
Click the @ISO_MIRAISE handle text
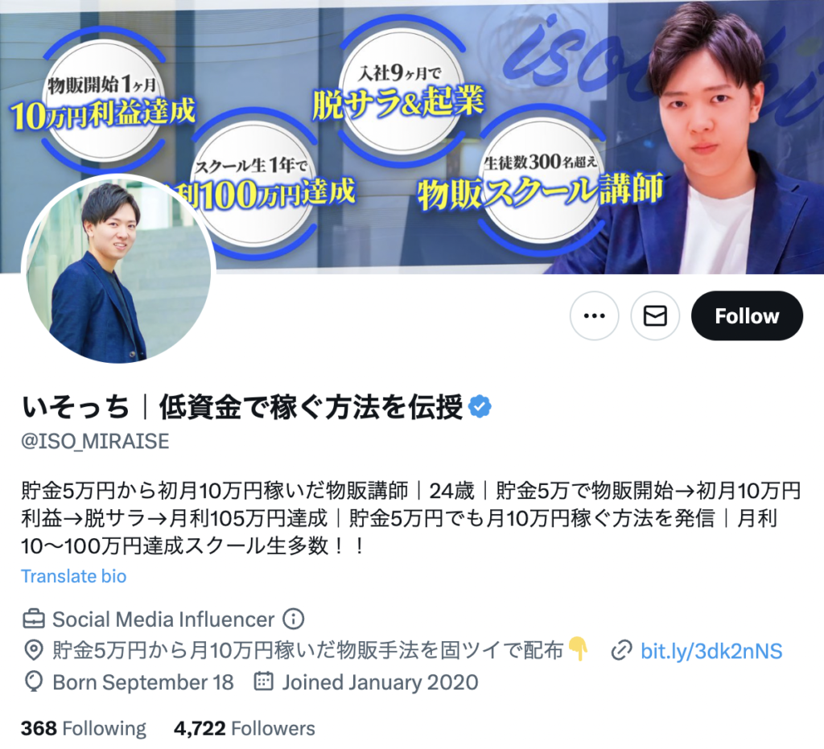pyautogui.click(x=95, y=441)
